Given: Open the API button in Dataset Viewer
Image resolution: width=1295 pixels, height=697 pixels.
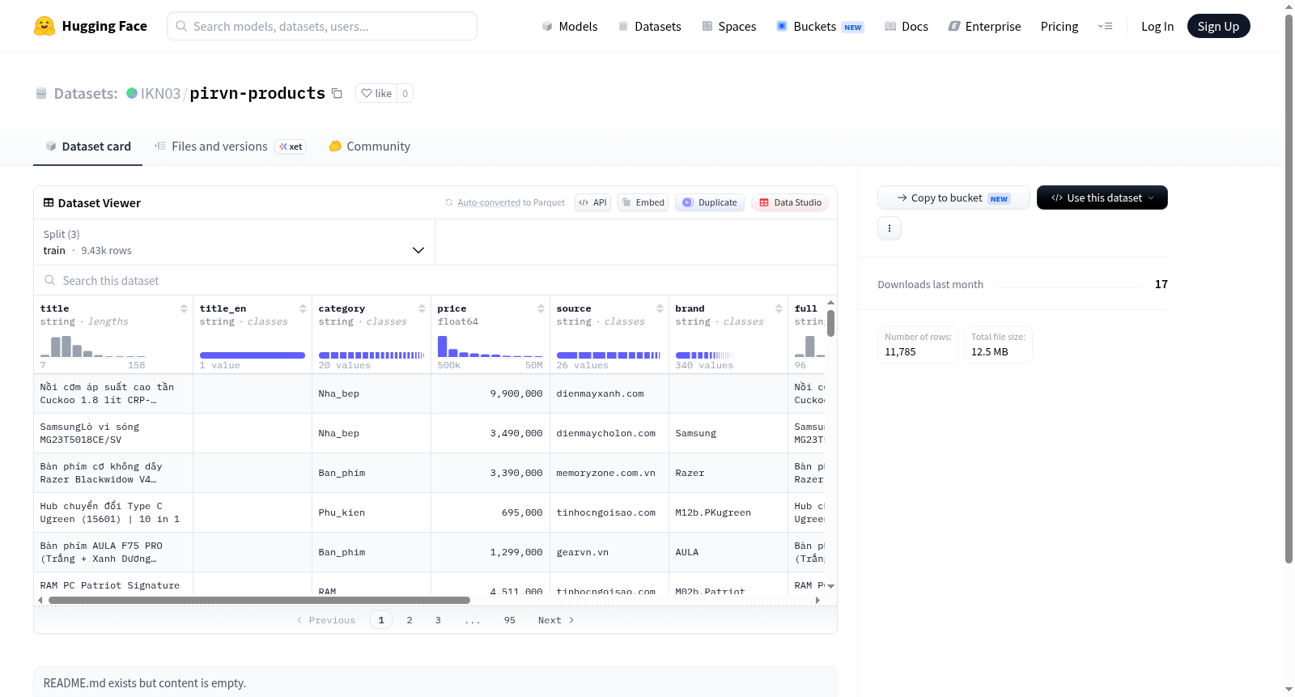Looking at the screenshot, I should (x=592, y=202).
